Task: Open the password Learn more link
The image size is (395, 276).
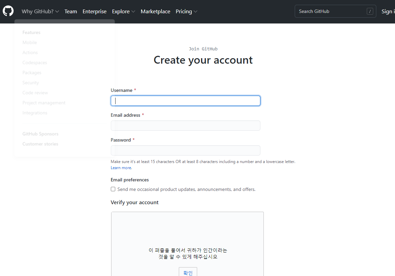Action: [x=121, y=168]
